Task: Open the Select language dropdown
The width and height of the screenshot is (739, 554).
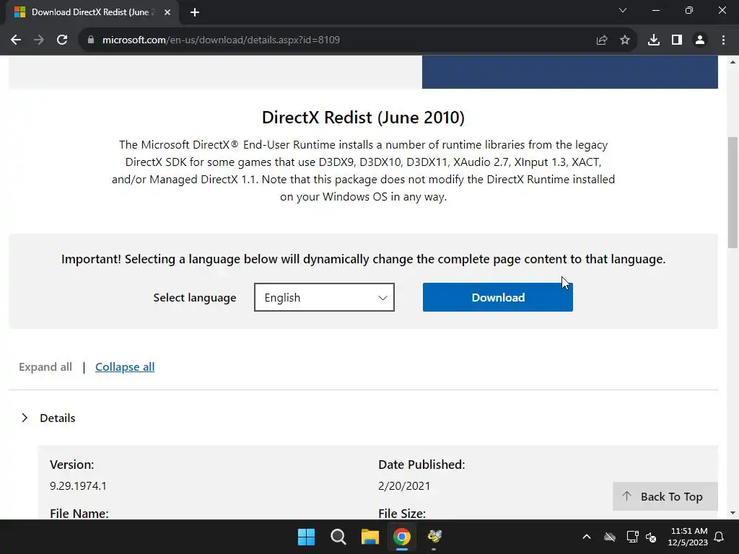Action: [324, 297]
